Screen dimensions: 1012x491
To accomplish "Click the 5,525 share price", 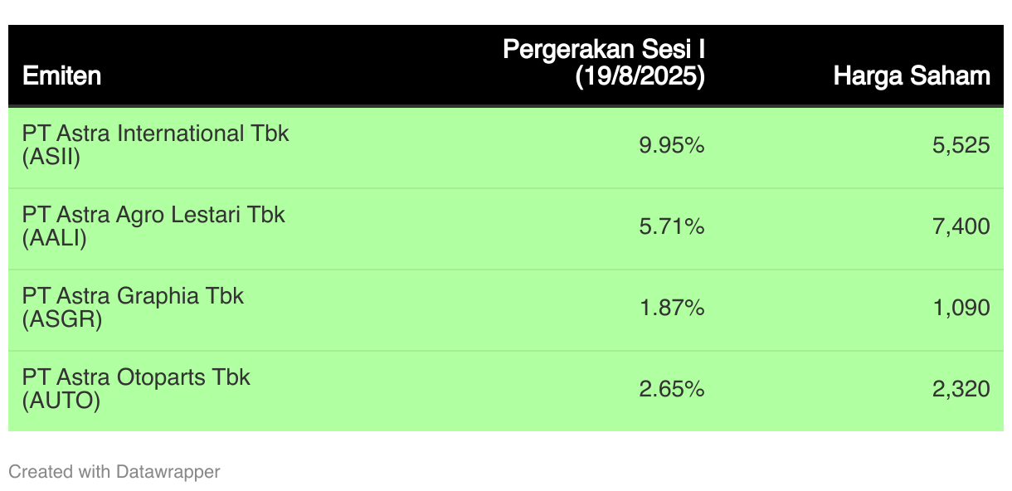I will click(x=961, y=146).
